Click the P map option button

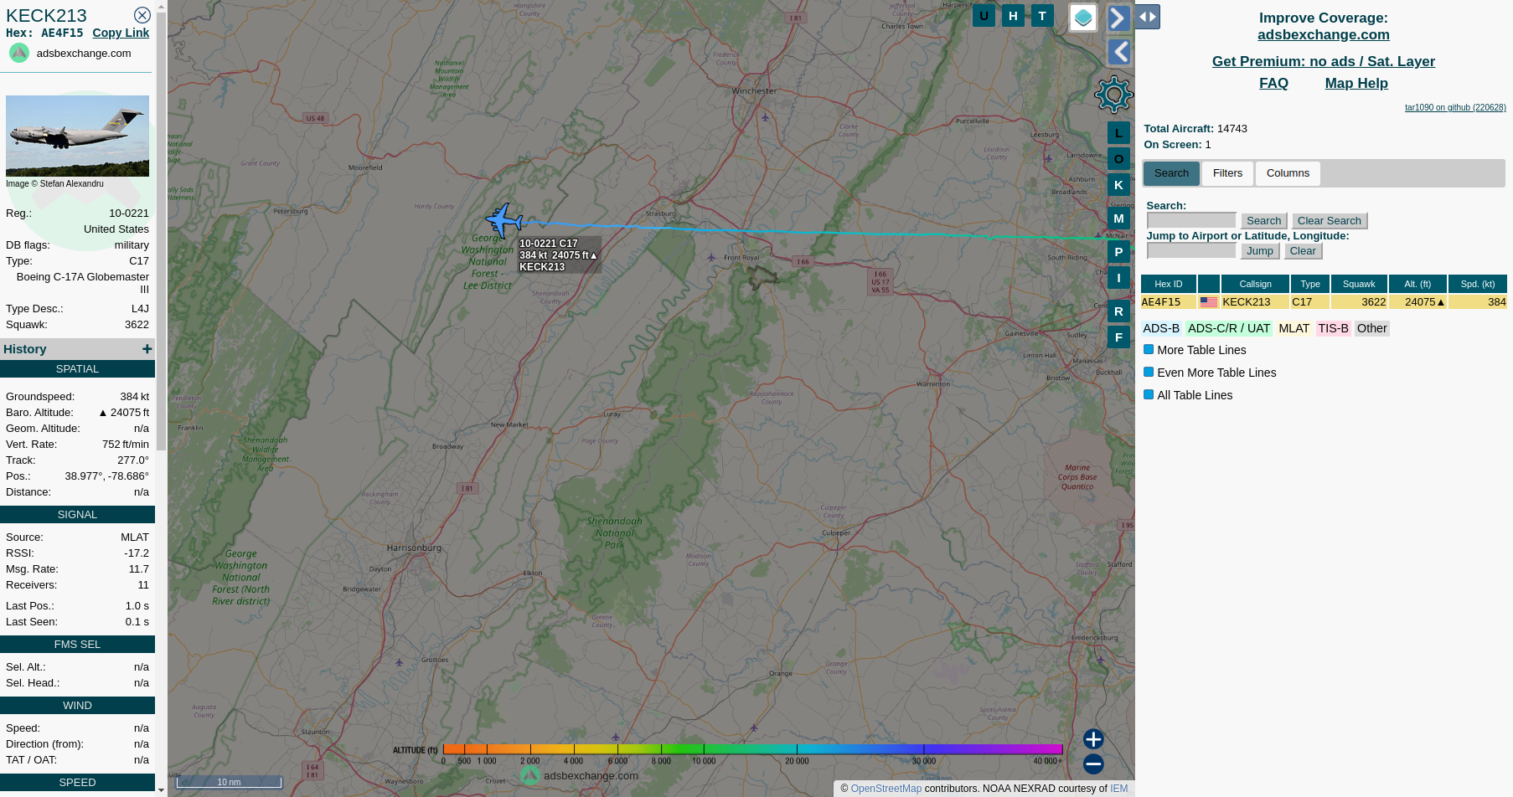click(1118, 252)
